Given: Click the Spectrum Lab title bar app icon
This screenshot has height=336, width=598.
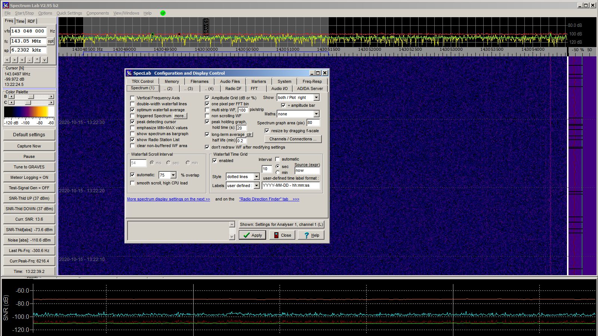Looking at the screenshot, I should click(5, 5).
